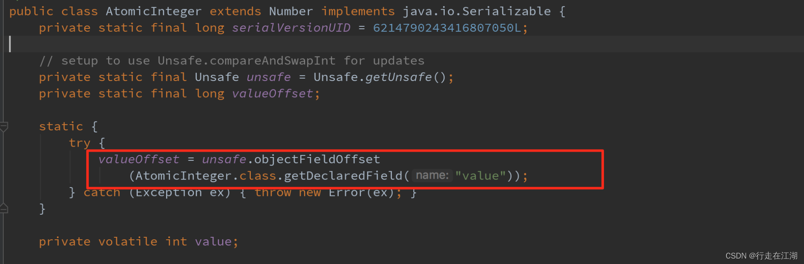Screen dimensions: 804x264
Task: Click the getDeclaredField method call
Action: click(343, 176)
